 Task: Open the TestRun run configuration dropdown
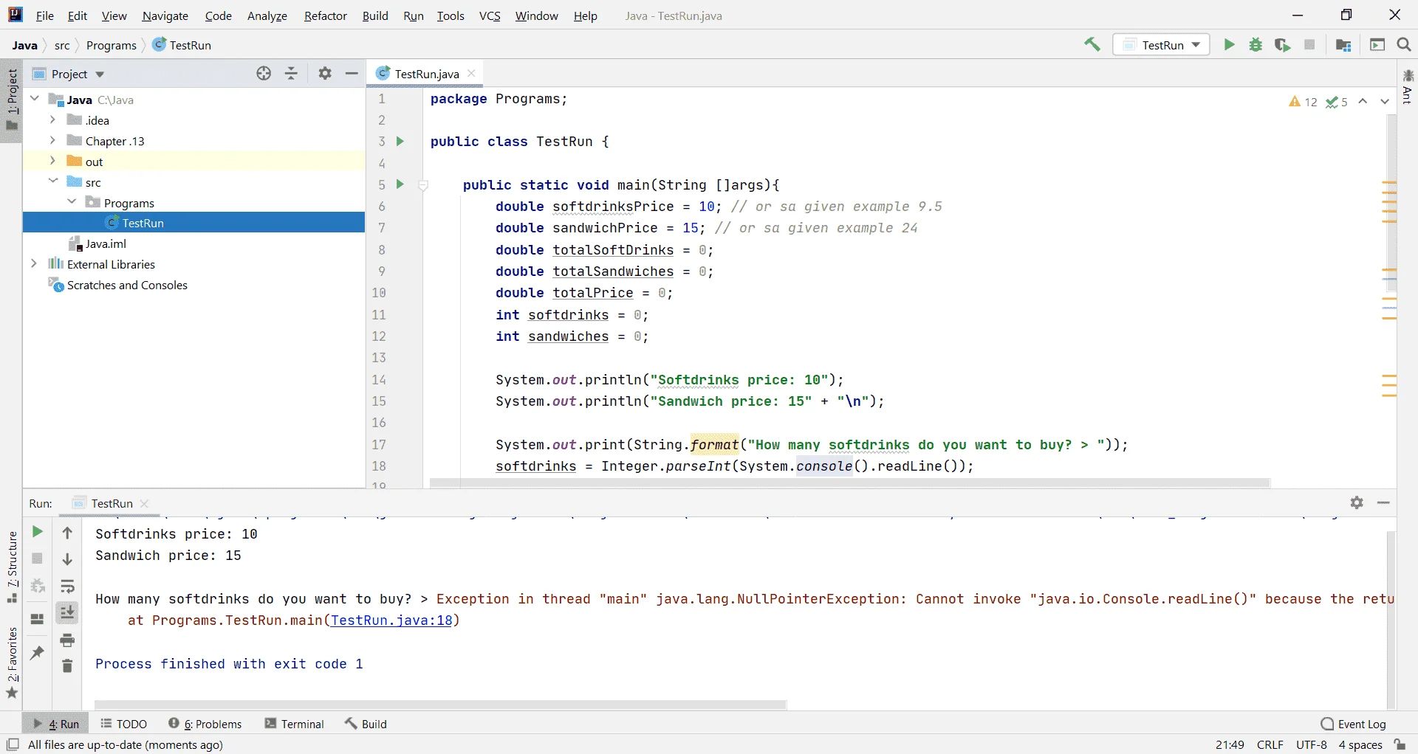1162,45
